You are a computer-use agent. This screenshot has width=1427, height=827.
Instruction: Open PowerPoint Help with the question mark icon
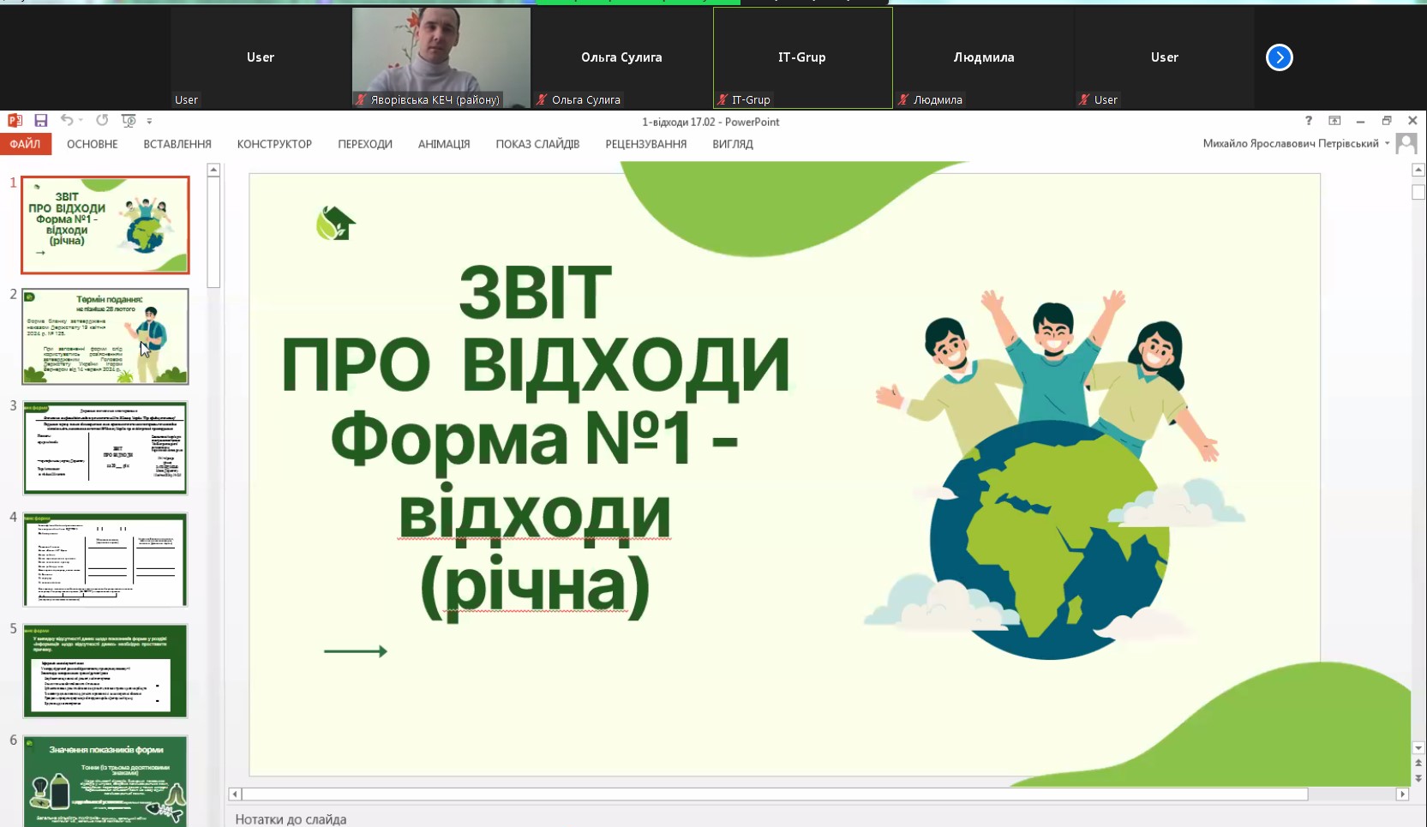tap(1308, 121)
